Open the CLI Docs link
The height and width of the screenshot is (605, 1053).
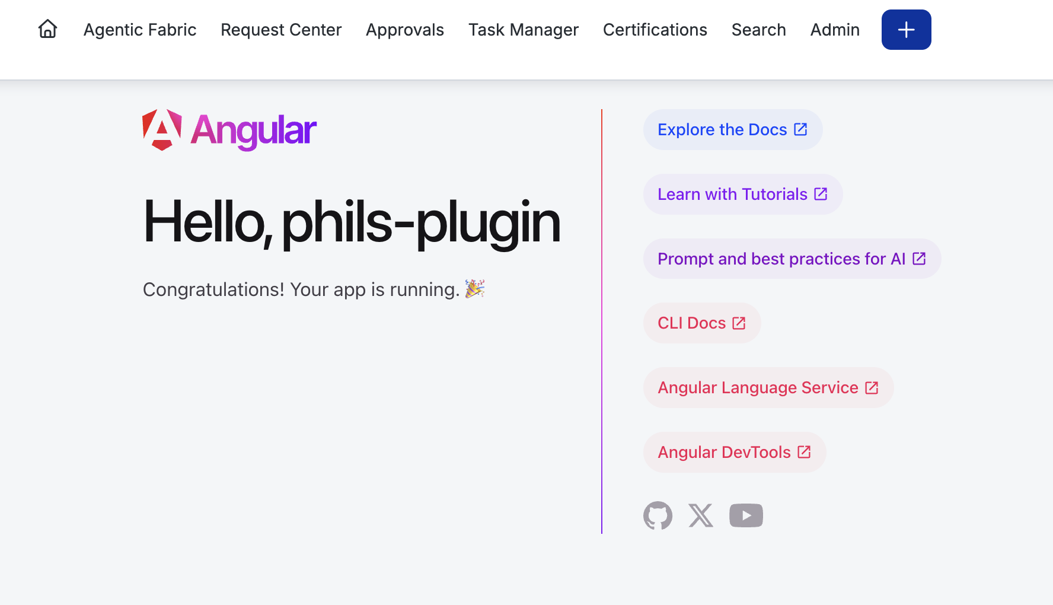coord(702,323)
